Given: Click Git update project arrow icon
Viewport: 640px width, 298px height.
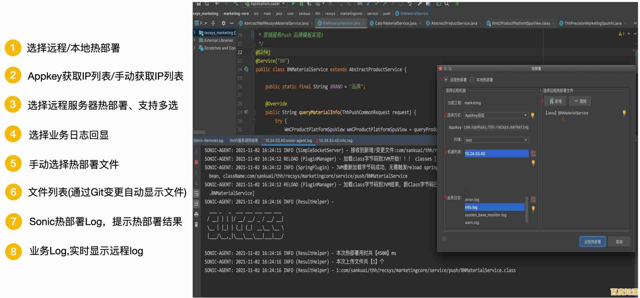Looking at the screenshot, I should point(368,4).
